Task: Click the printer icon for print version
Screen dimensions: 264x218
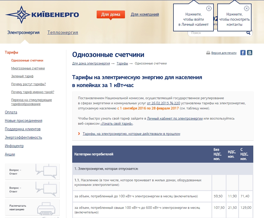Action: (208, 53)
